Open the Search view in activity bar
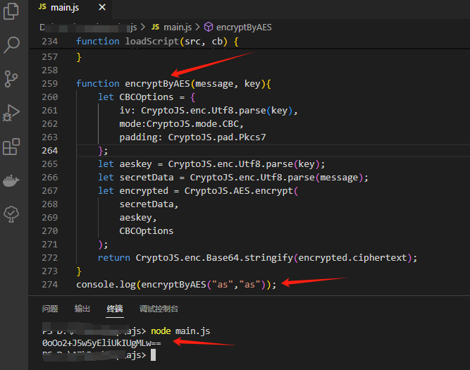This screenshot has height=370, width=470. click(x=12, y=45)
